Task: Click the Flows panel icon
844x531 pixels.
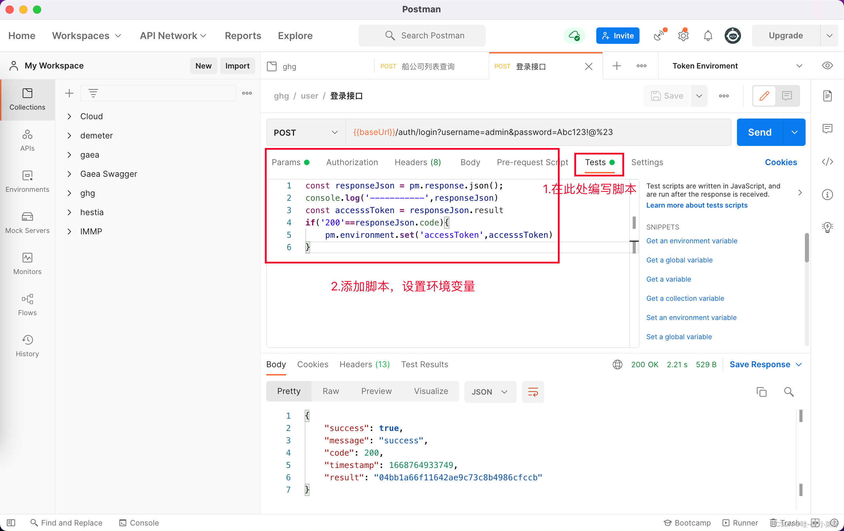Action: click(27, 299)
